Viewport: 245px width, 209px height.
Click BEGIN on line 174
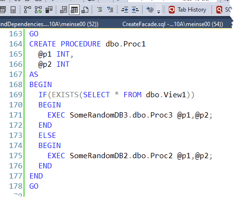point(49,146)
